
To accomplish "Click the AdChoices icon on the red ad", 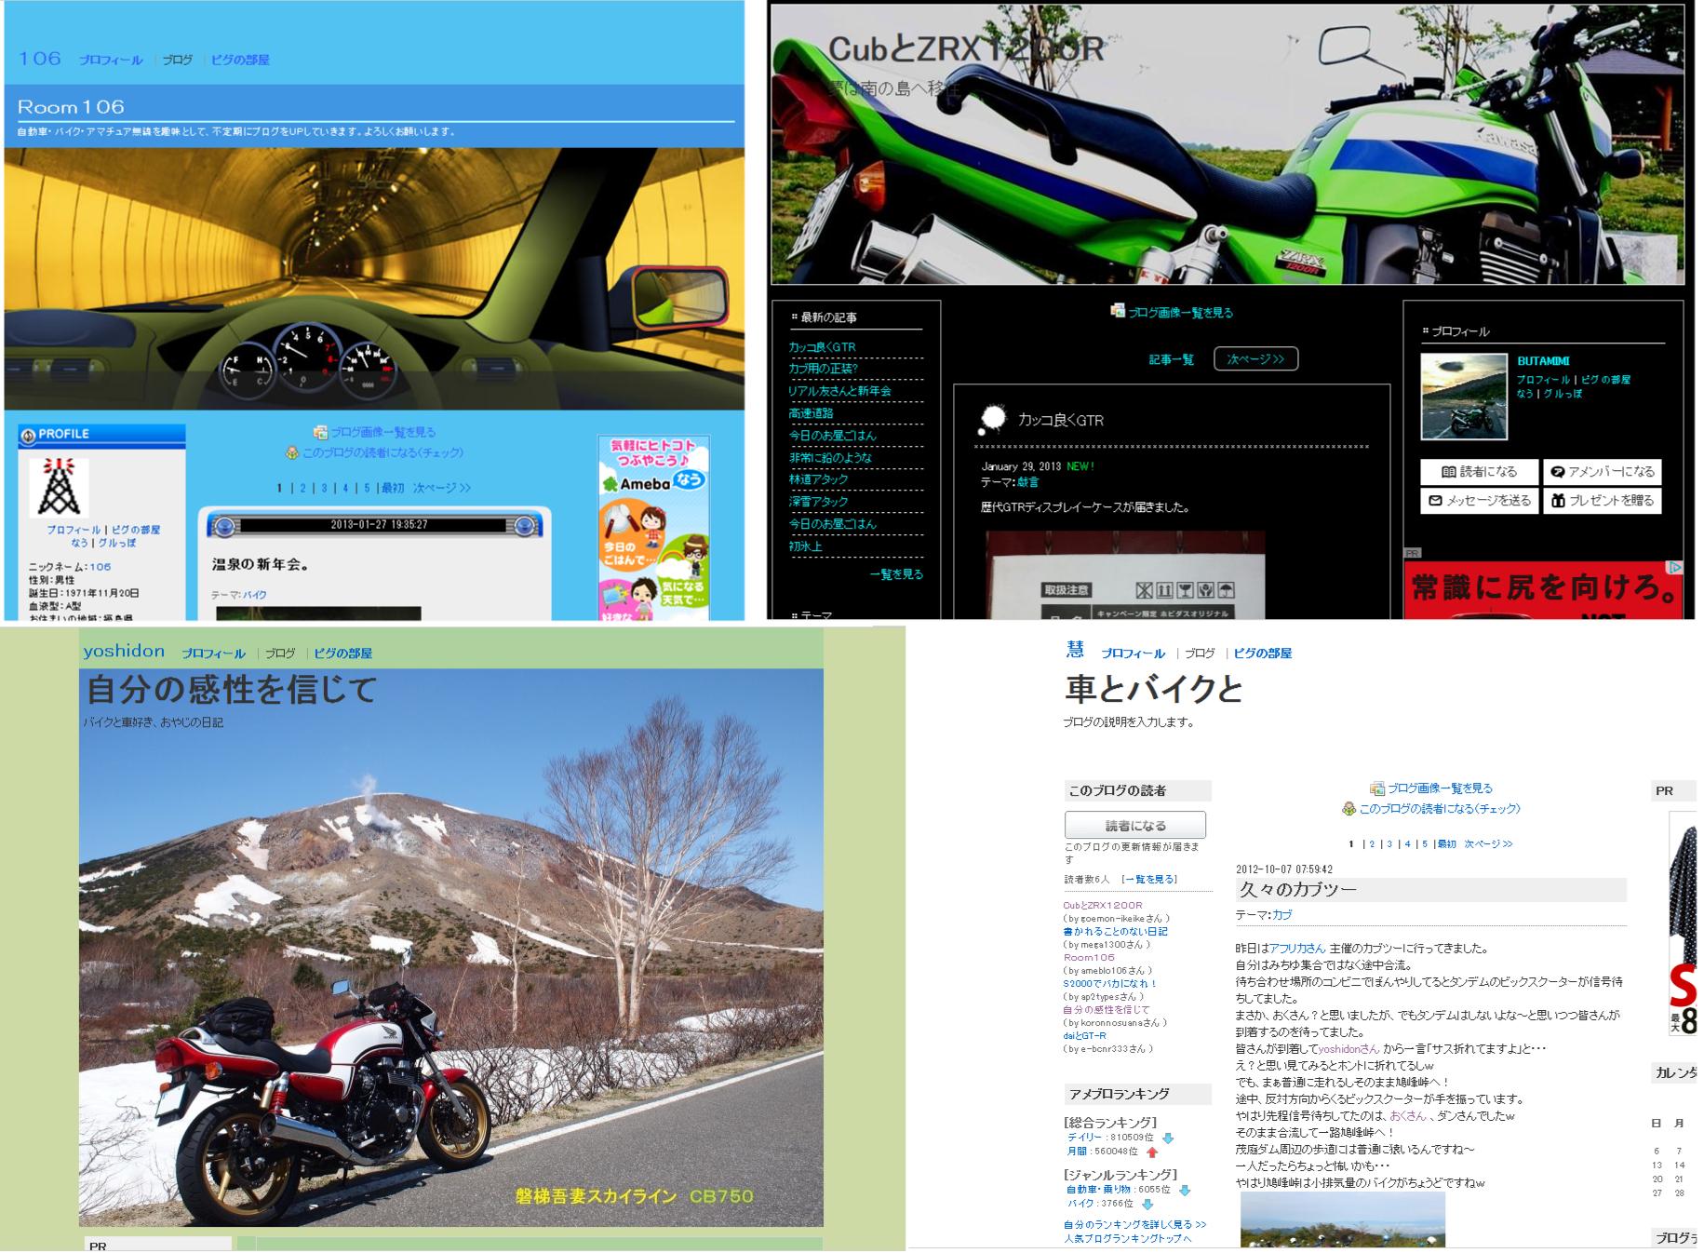I will [1674, 567].
